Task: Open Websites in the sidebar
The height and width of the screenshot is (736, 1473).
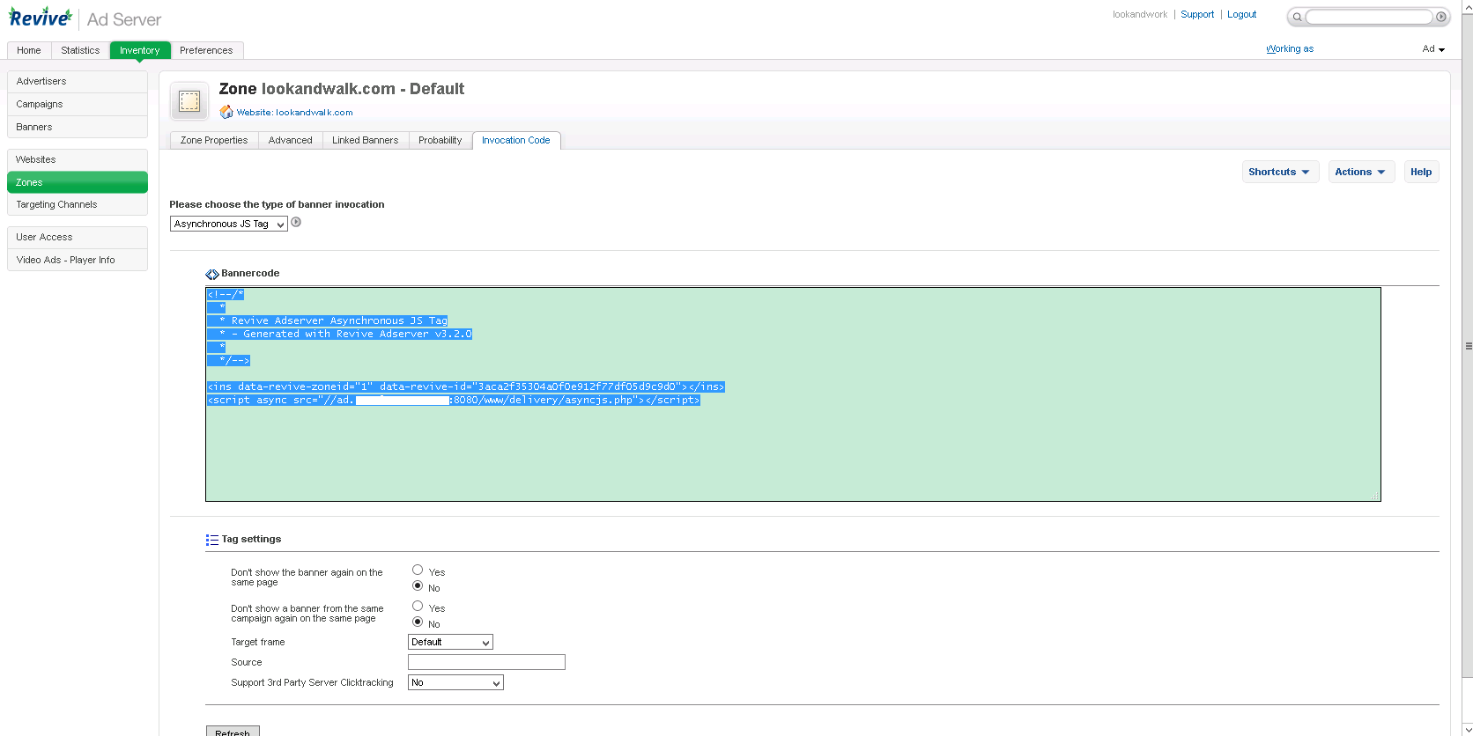Action: point(78,159)
